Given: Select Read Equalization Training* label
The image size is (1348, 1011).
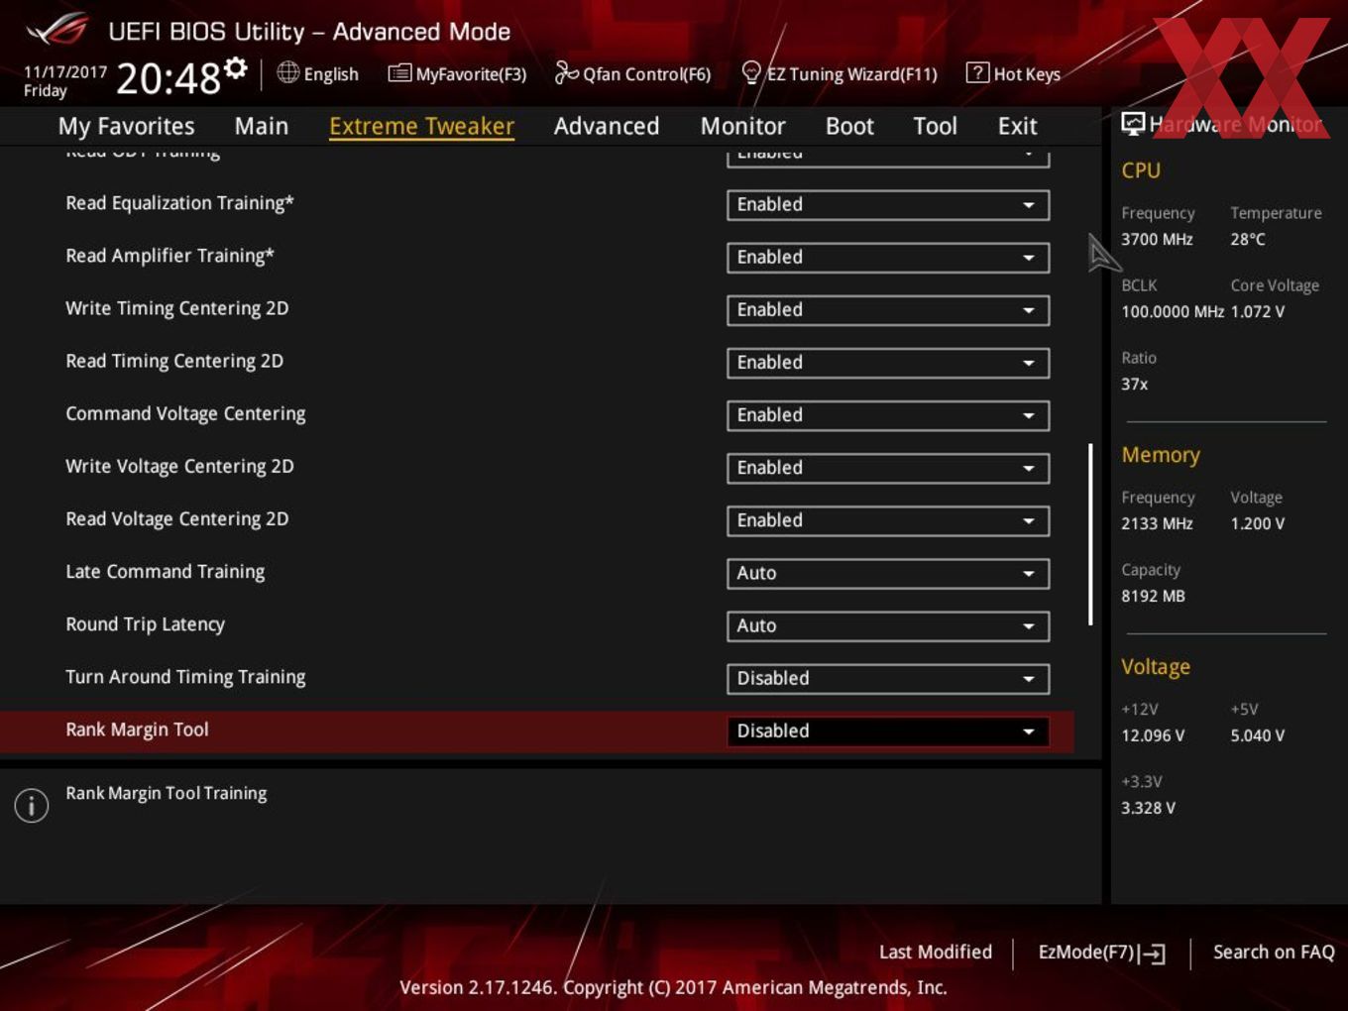Looking at the screenshot, I should [179, 203].
